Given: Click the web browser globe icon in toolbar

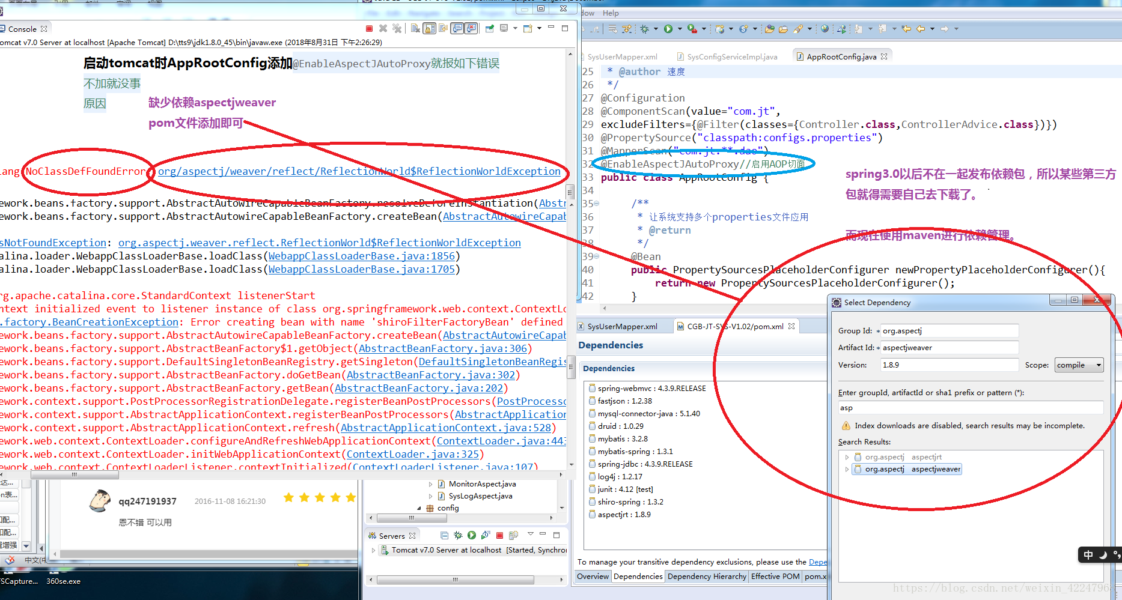Looking at the screenshot, I should (x=825, y=29).
